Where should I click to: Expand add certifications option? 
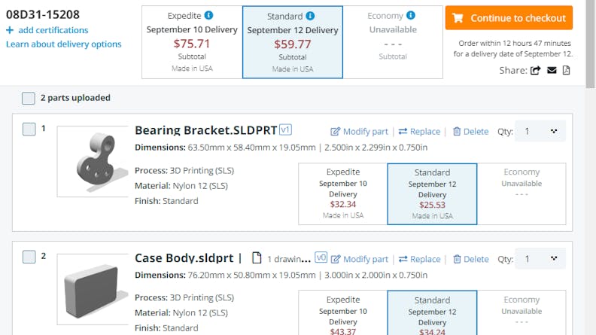pyautogui.click(x=47, y=30)
